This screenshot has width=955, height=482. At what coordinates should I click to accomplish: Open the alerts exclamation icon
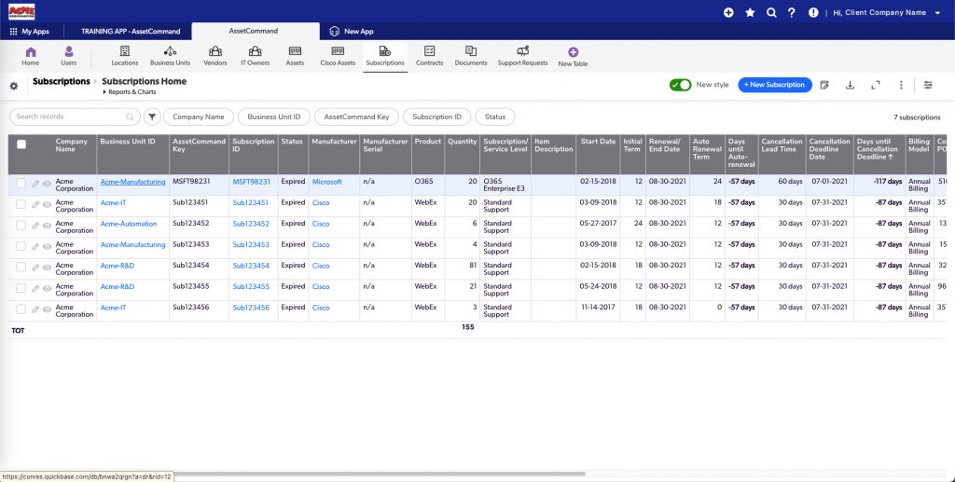point(813,12)
